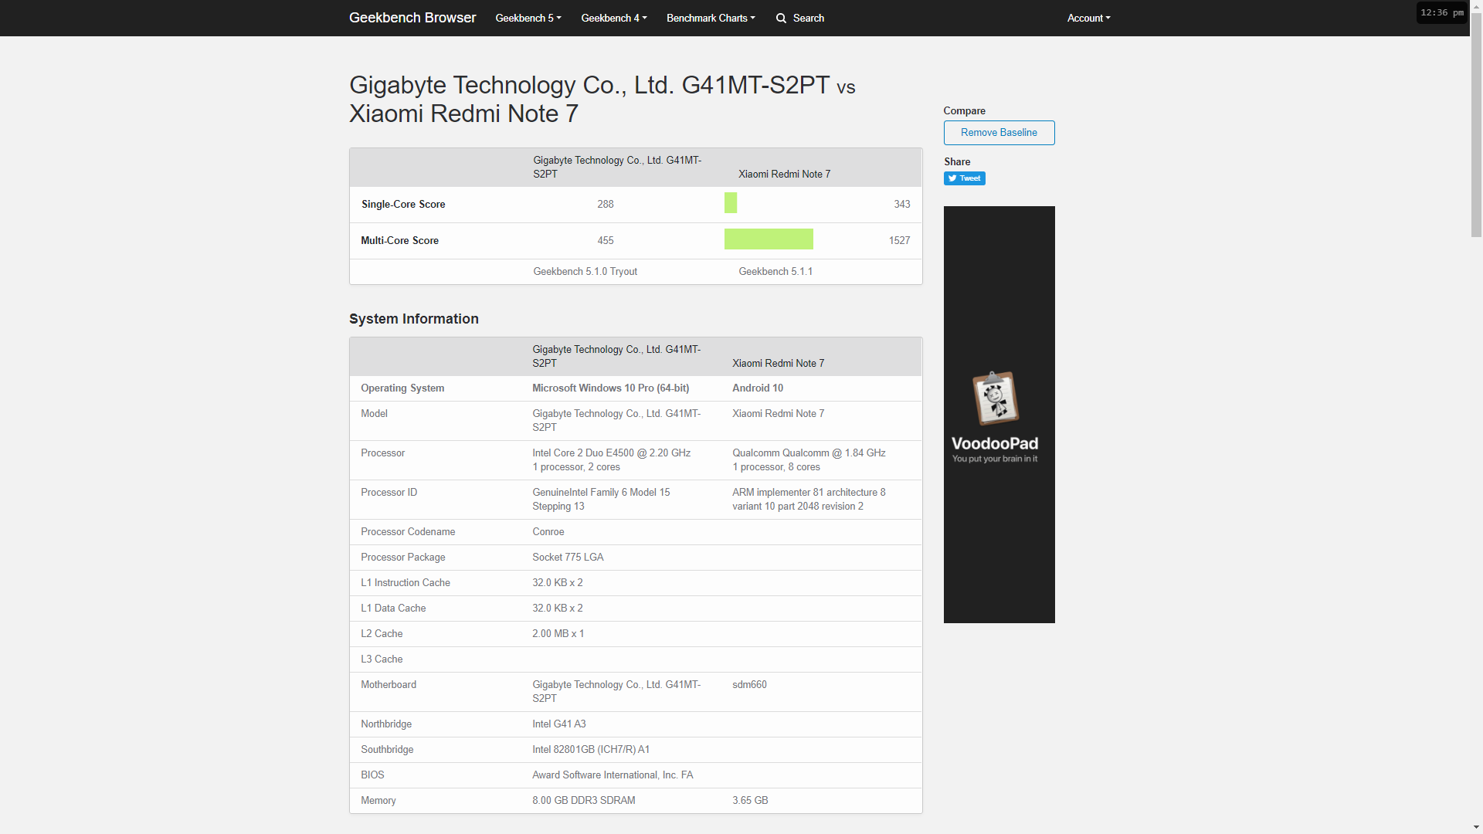Select the Multi-Core Score label
1483x834 pixels.
pos(399,241)
